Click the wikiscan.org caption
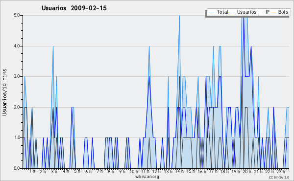The width and height of the screenshot is (294, 181). coord(147,177)
